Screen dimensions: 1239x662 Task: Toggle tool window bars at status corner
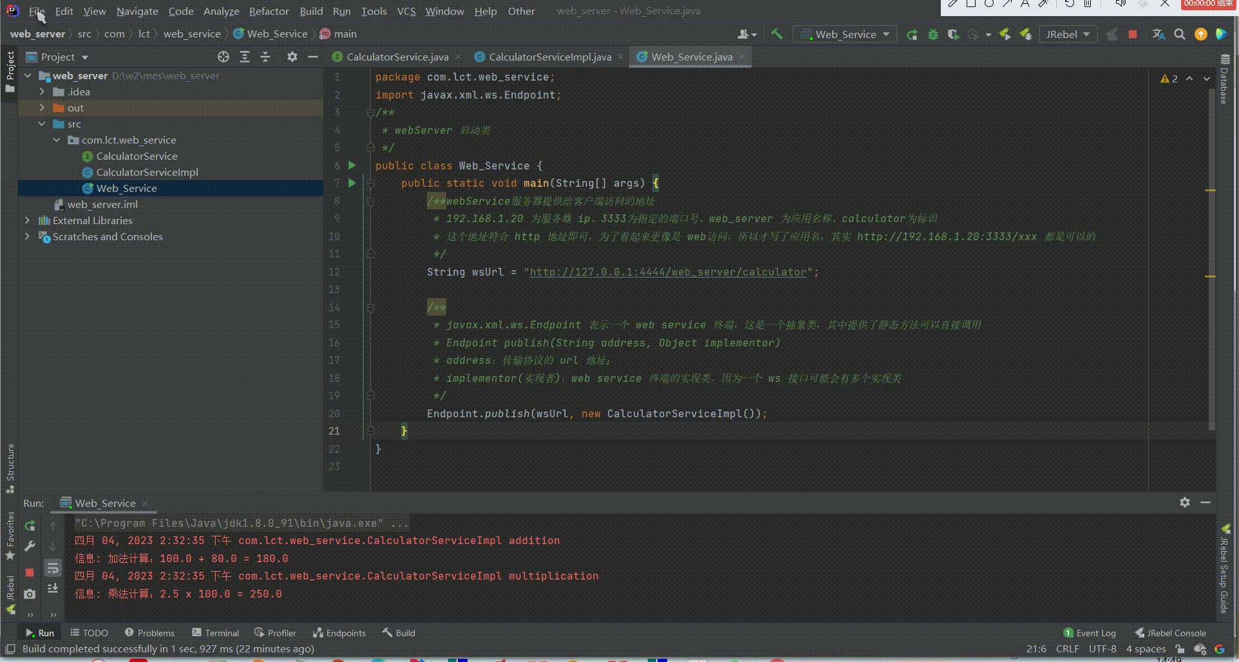[10, 649]
